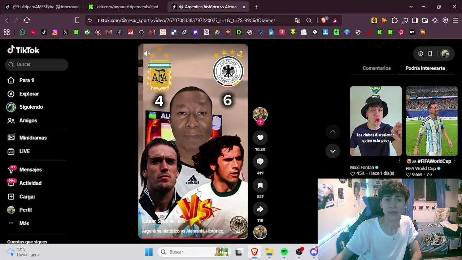Select the Podría interesarte tab
Image resolution: width=462 pixels, height=260 pixels.
pos(425,68)
